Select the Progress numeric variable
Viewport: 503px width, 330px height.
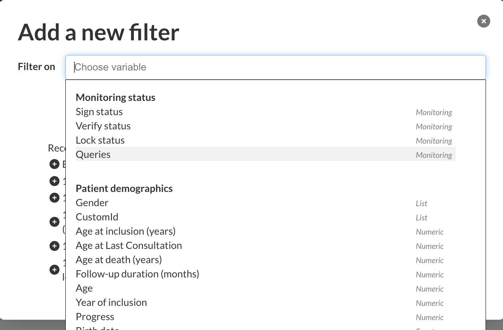[x=95, y=317]
